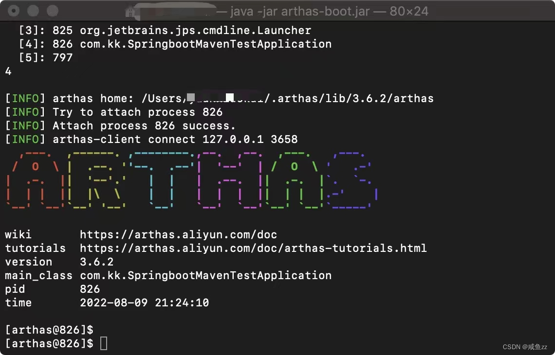The height and width of the screenshot is (355, 555).
Task: Click 'arthas-client connect 127.0.0.1 3658' line
Action: 151,139
